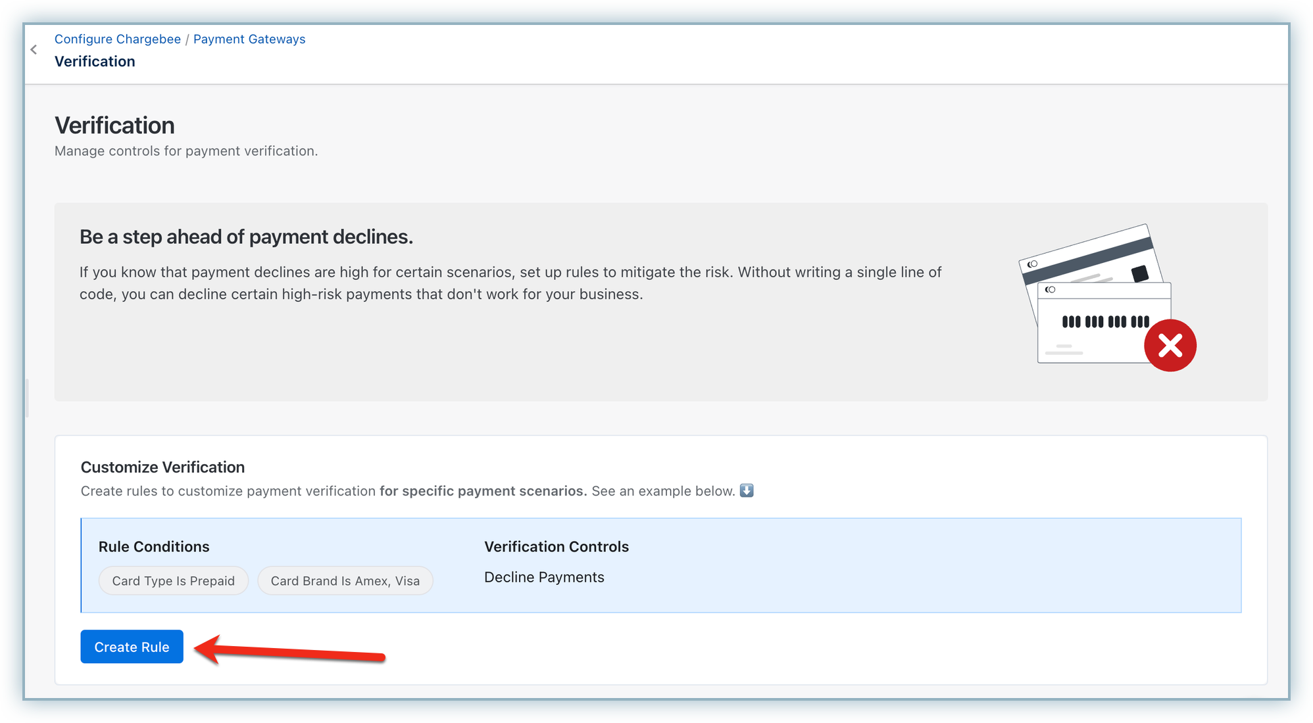Click the Verification breadcrumb page title
1313x723 pixels.
(95, 61)
